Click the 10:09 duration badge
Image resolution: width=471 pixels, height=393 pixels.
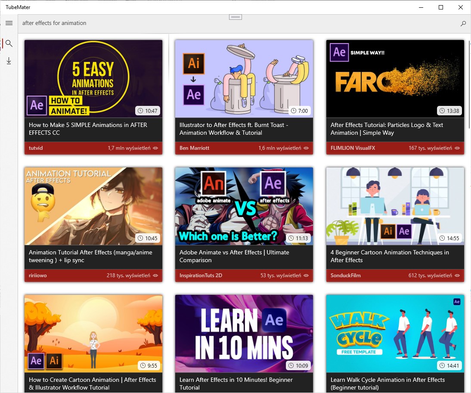(298, 366)
